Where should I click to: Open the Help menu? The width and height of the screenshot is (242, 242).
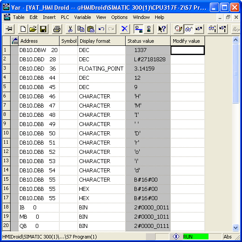160,17
